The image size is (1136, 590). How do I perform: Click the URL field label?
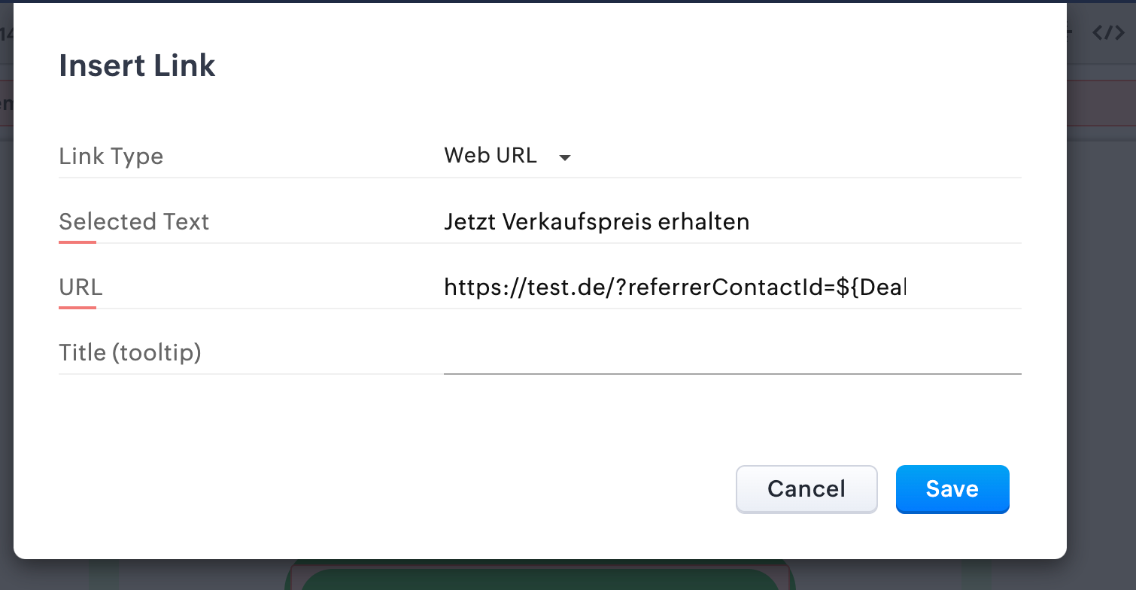pyautogui.click(x=80, y=287)
